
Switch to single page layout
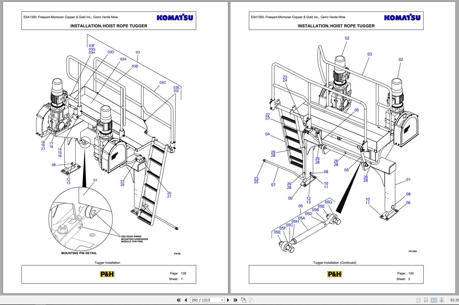click(418, 300)
